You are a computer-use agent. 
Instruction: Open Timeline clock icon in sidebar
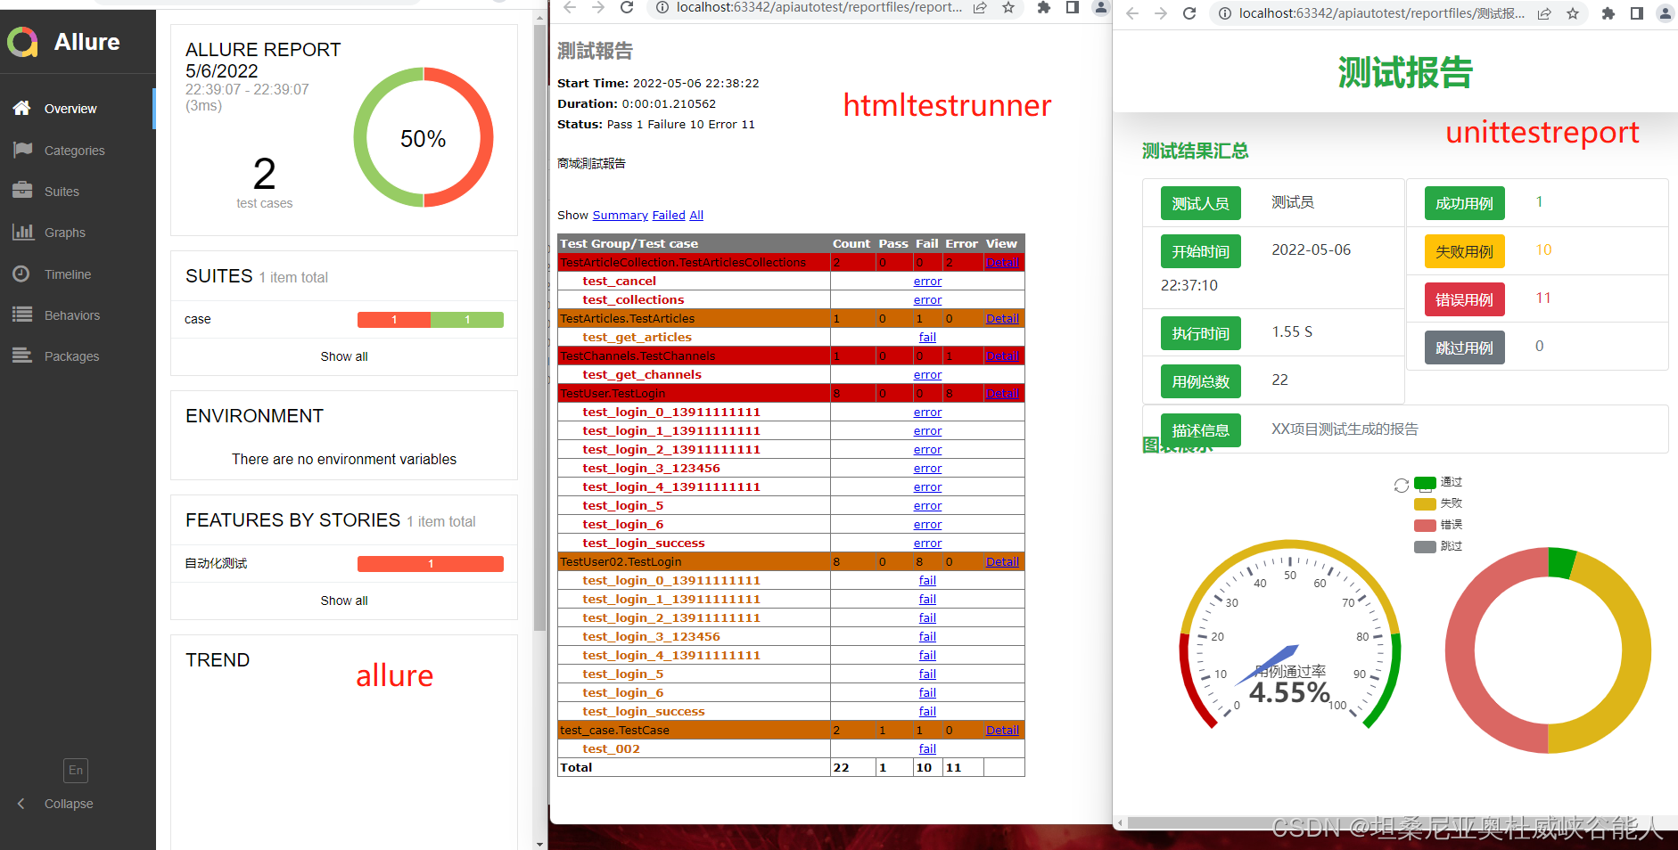pyautogui.click(x=22, y=274)
